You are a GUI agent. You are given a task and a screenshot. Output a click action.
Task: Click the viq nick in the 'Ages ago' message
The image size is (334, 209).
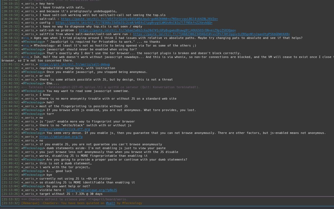click(x=27, y=38)
